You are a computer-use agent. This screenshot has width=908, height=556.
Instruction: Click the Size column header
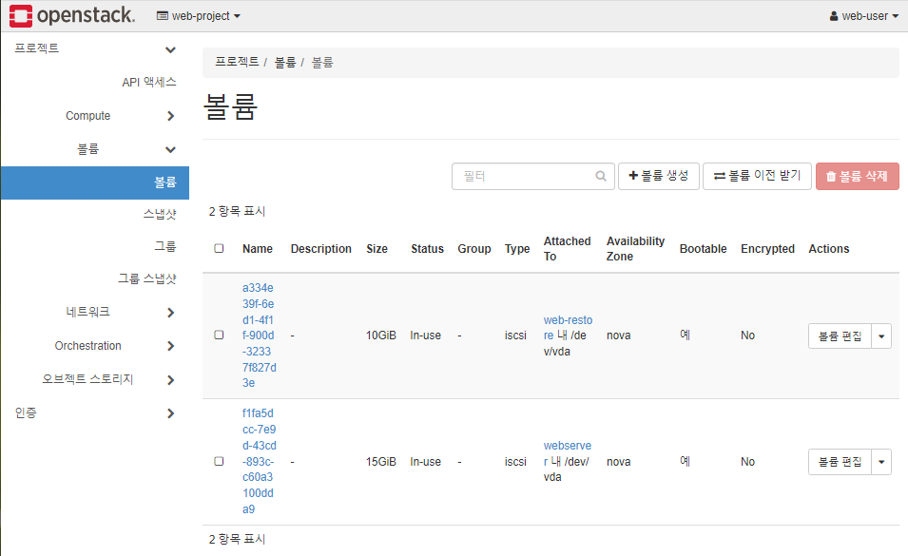tap(377, 249)
